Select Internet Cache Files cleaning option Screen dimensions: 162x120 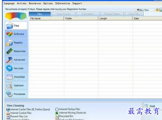click(x=28, y=109)
